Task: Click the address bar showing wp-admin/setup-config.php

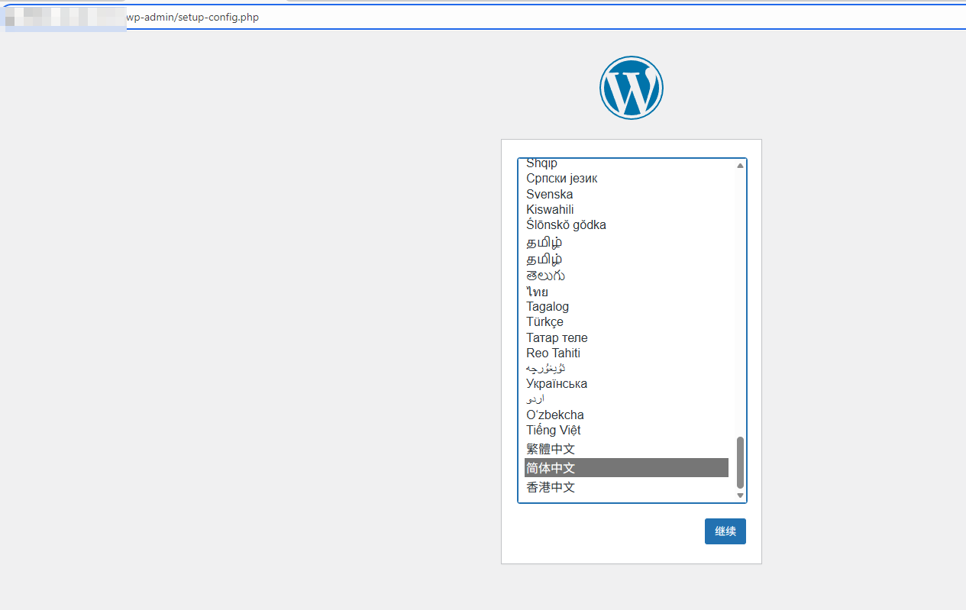Action: click(x=483, y=17)
